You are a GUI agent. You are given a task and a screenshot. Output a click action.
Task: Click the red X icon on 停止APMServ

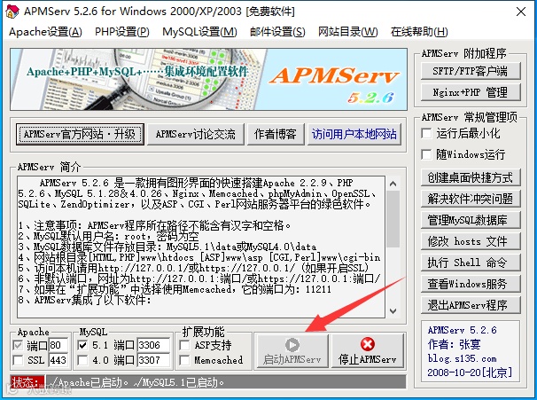(x=368, y=344)
